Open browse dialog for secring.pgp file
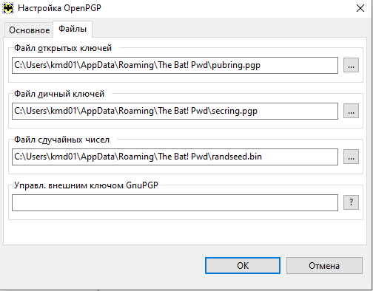The height and width of the screenshot is (291, 373). (351, 111)
